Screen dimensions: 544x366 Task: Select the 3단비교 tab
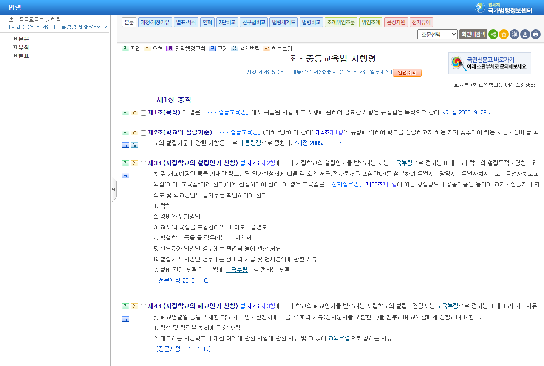227,23
